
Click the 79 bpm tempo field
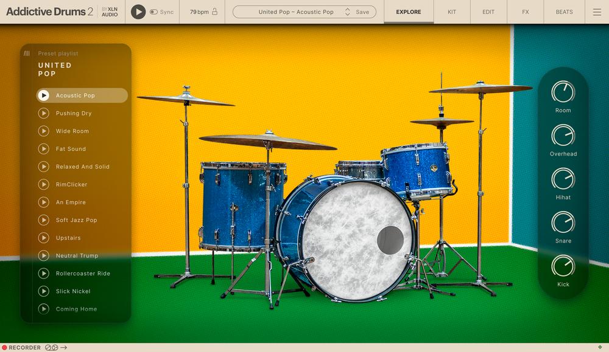click(x=199, y=12)
